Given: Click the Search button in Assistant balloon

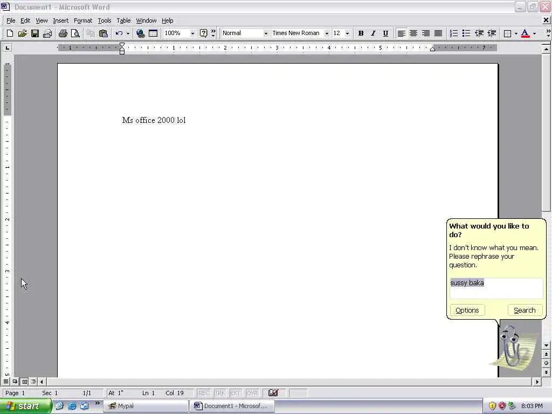Looking at the screenshot, I should coord(525,310).
